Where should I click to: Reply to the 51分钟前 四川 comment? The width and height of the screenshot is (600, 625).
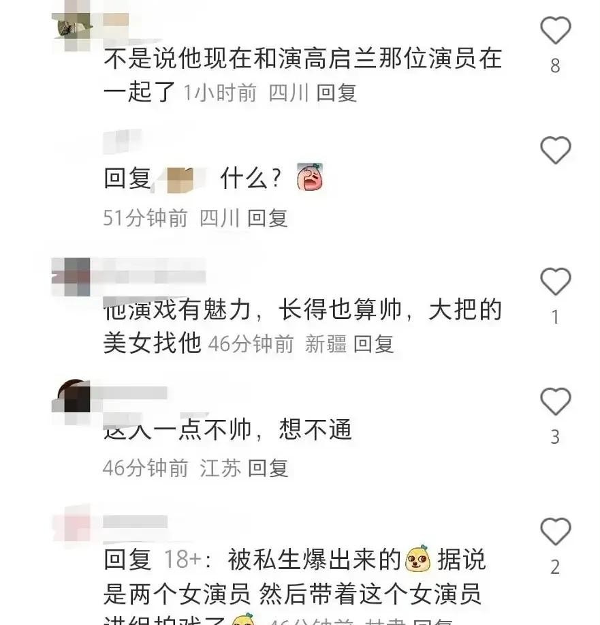[x=268, y=218]
